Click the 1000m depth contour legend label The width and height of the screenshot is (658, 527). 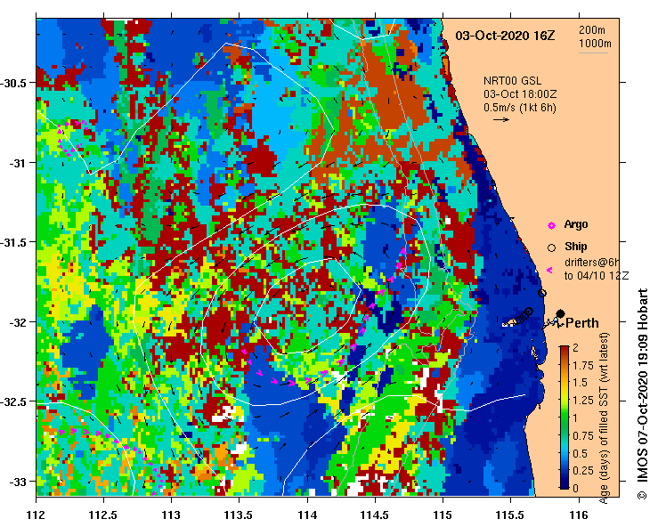coord(595,44)
